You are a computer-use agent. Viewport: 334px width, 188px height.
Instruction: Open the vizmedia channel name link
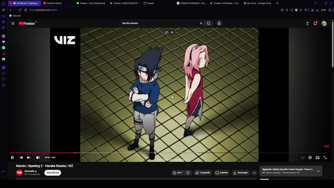[x=29, y=171]
